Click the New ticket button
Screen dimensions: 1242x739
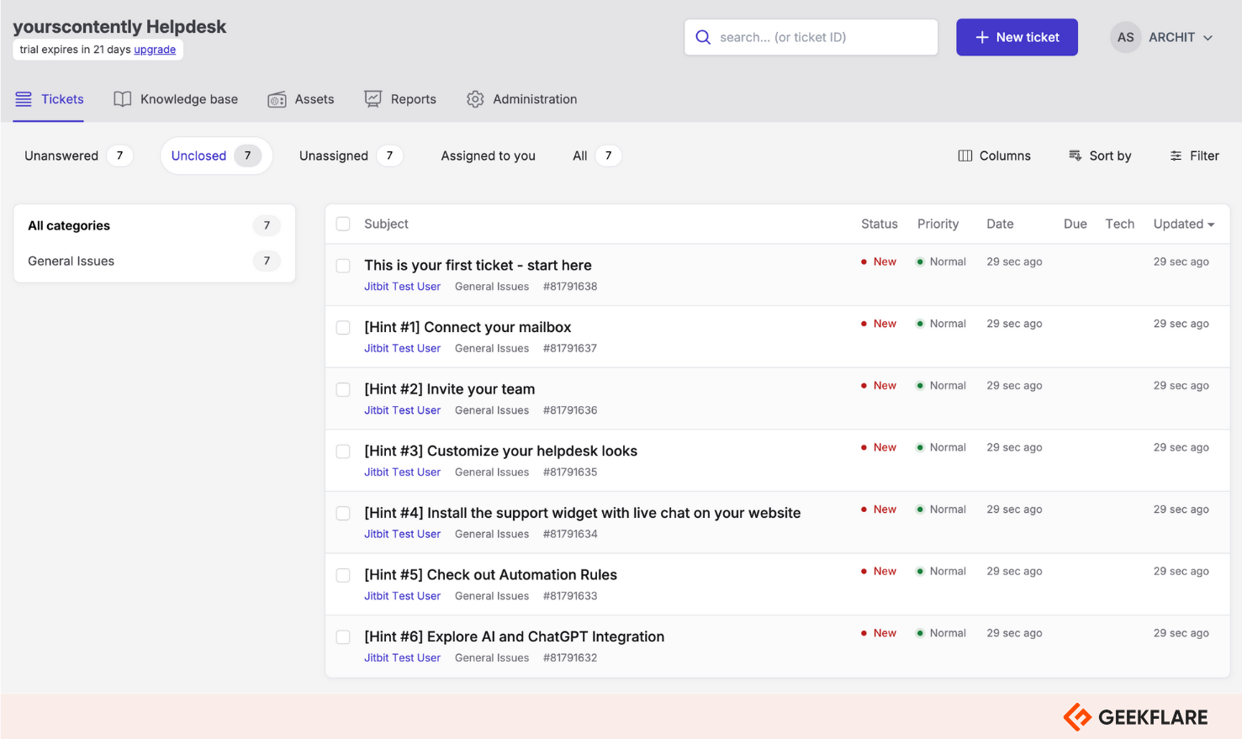tap(1017, 37)
